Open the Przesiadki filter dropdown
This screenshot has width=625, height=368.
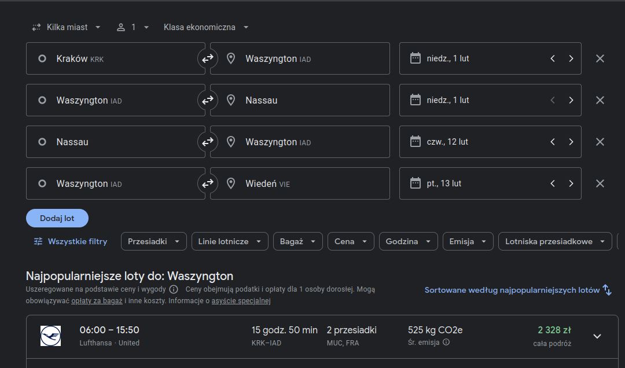coord(154,242)
